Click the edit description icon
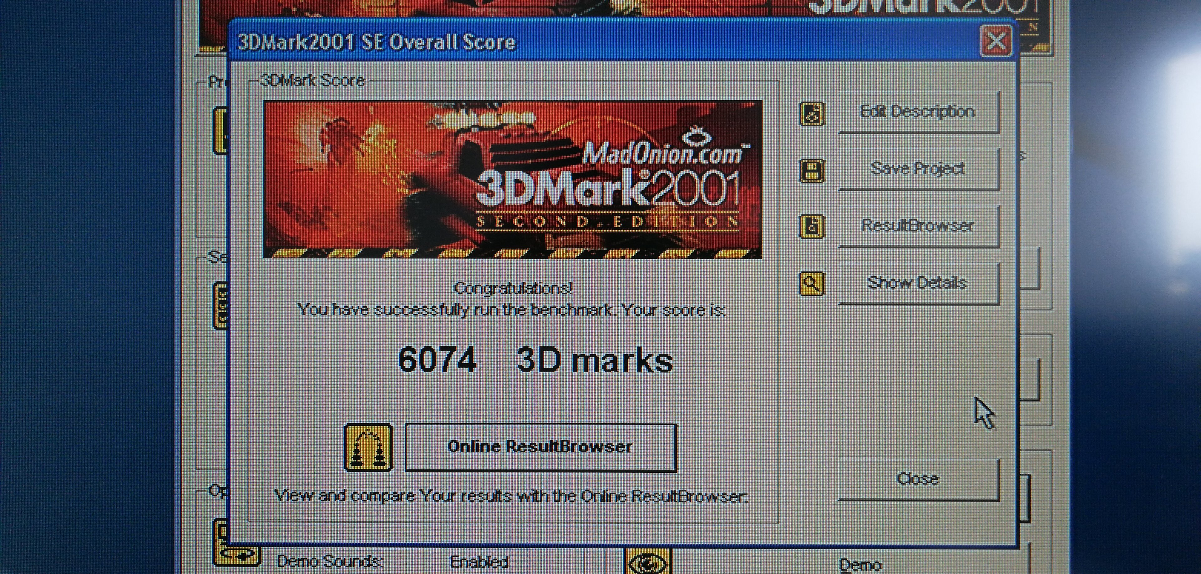Screen dimensions: 1201x574 tap(812, 114)
